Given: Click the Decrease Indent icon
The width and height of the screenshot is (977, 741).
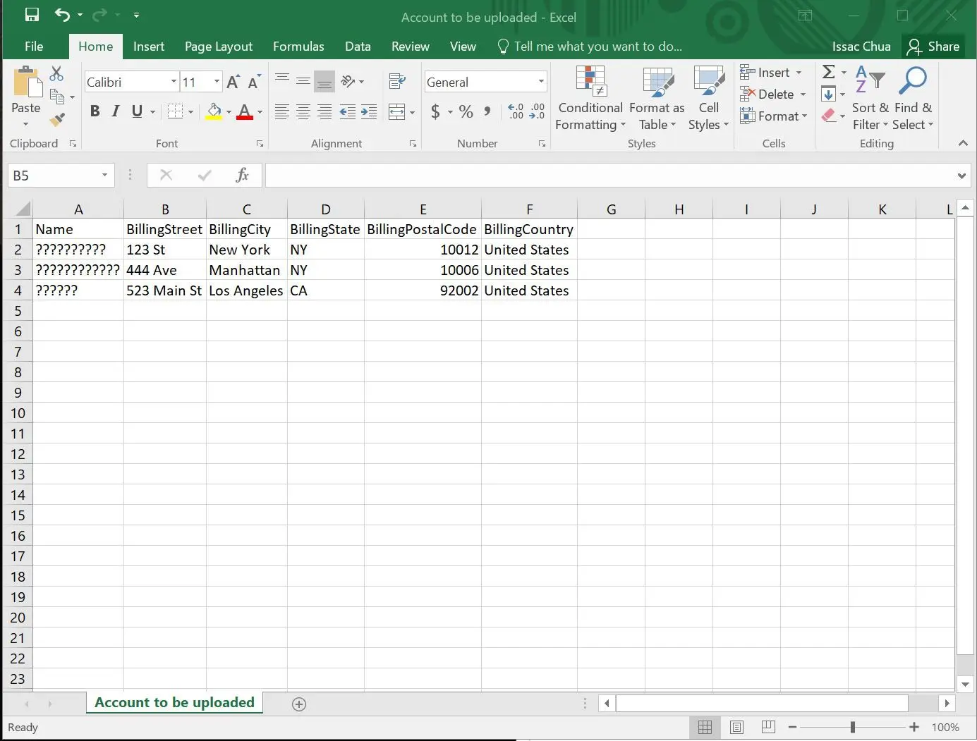Looking at the screenshot, I should click(x=347, y=111).
